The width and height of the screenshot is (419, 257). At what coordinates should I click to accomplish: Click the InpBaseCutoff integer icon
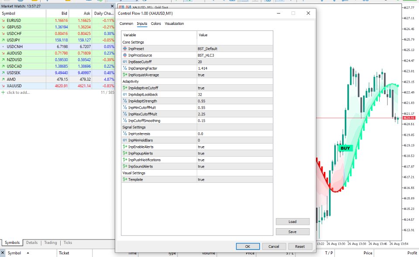coord(125,62)
